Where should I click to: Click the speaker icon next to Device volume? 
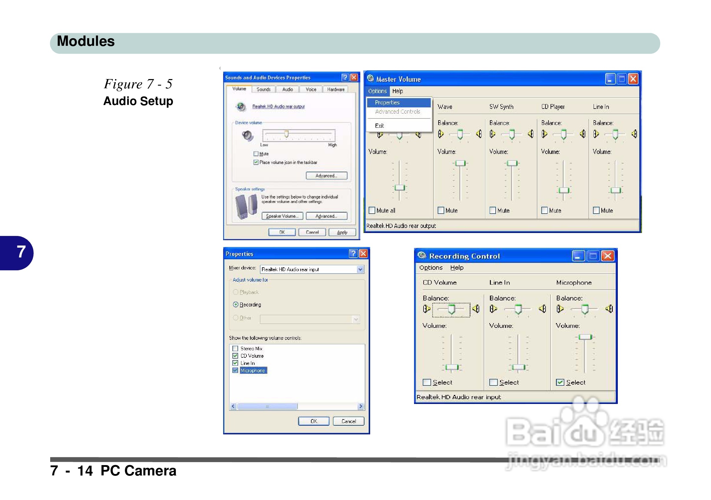248,135
